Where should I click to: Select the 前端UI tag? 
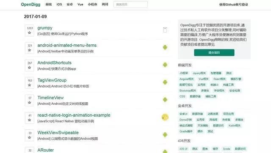[x=214, y=85]
